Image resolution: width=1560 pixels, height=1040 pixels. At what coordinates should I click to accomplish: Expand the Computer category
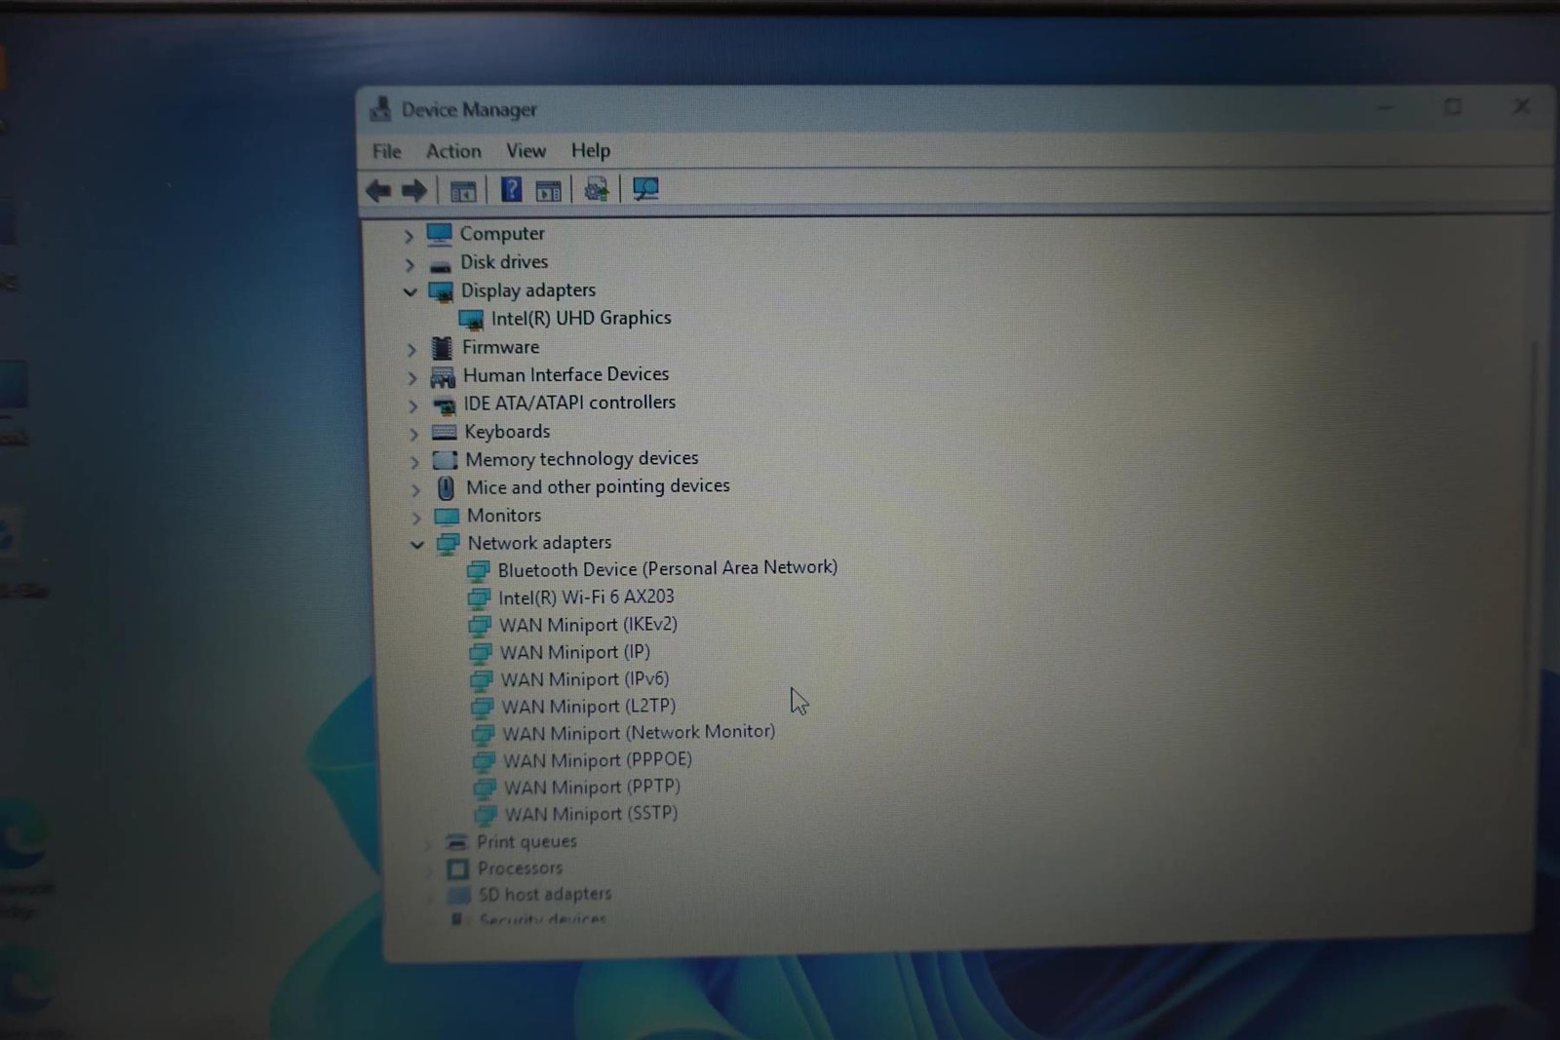click(409, 235)
